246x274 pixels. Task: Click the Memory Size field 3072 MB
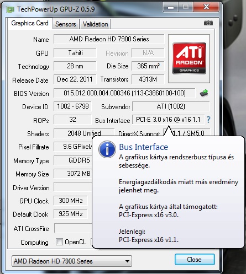[x=73, y=174]
